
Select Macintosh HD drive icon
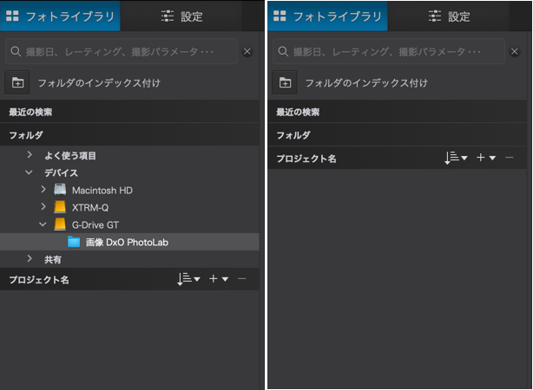(60, 190)
